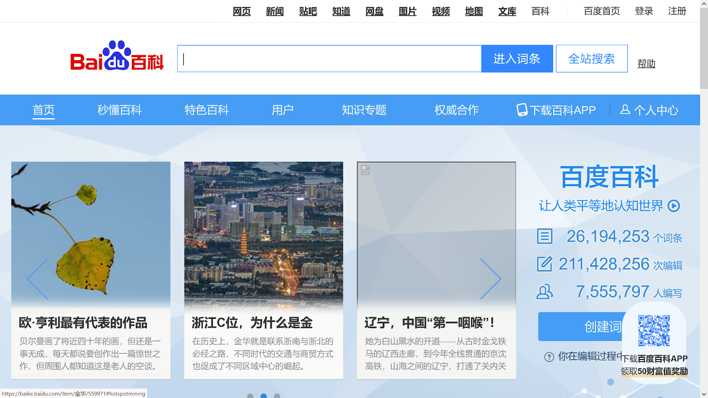The width and height of the screenshot is (708, 398).
Task: Focus the Baike search input field
Action: coord(329,58)
